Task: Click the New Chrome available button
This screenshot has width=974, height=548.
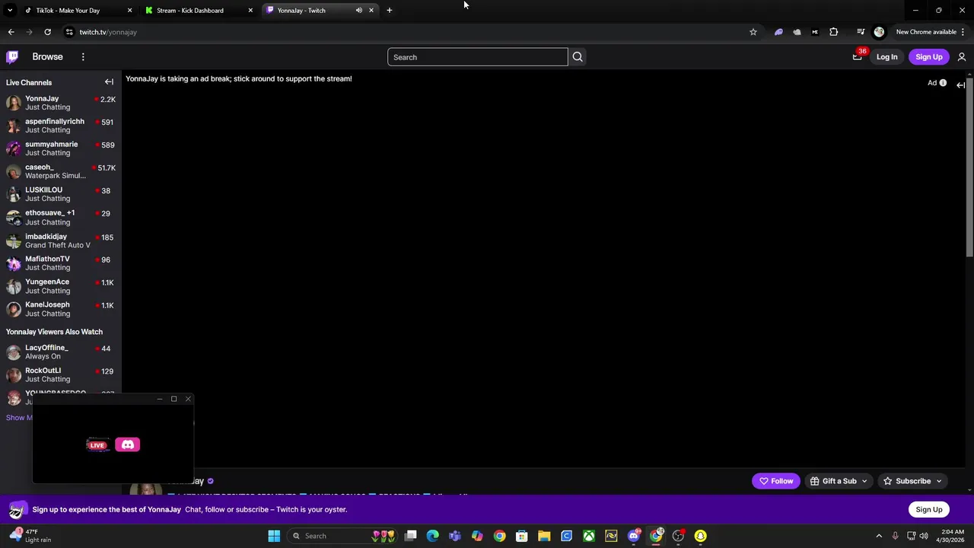Action: (926, 32)
